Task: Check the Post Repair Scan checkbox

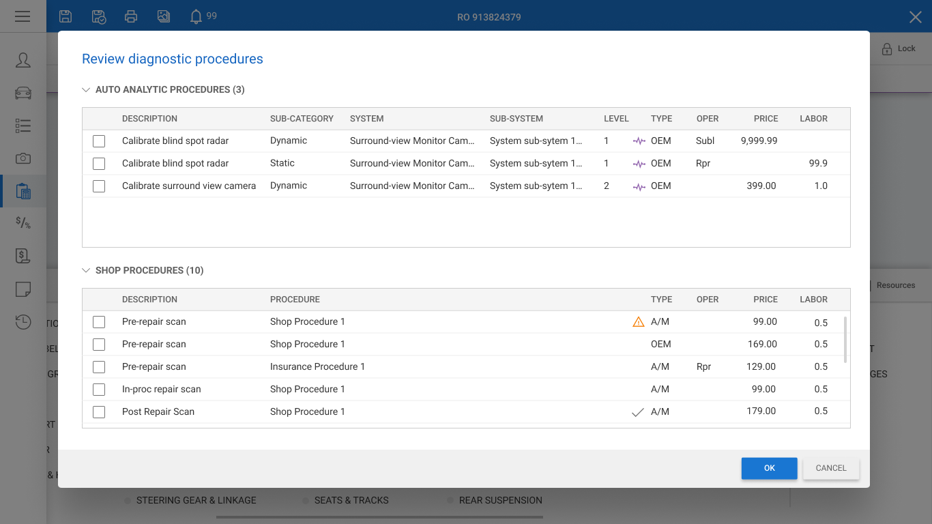Action: [x=99, y=412]
